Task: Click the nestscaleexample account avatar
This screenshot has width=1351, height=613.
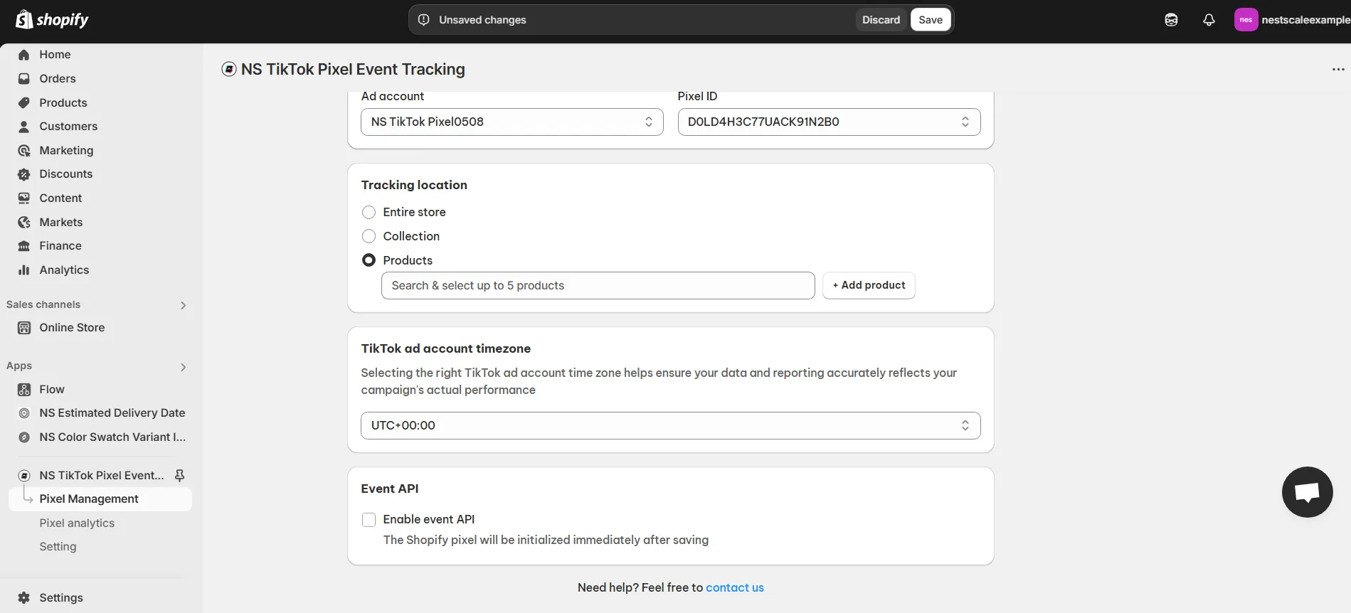Action: click(1246, 20)
